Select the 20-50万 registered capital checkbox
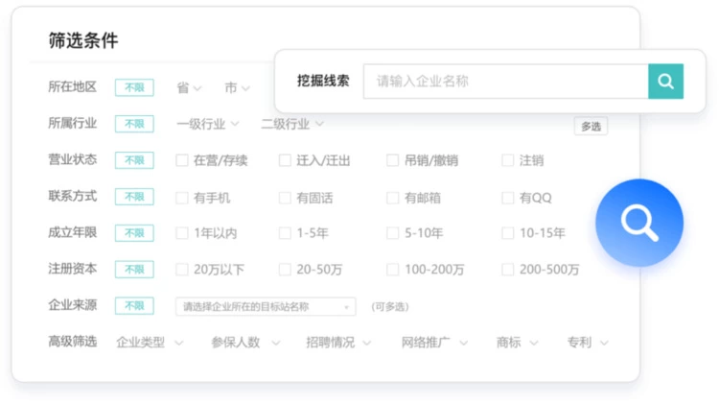Screen dimensions: 719x405 (x=285, y=270)
